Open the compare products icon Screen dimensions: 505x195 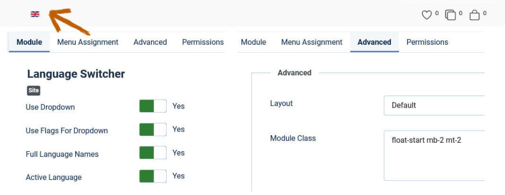pyautogui.click(x=450, y=15)
